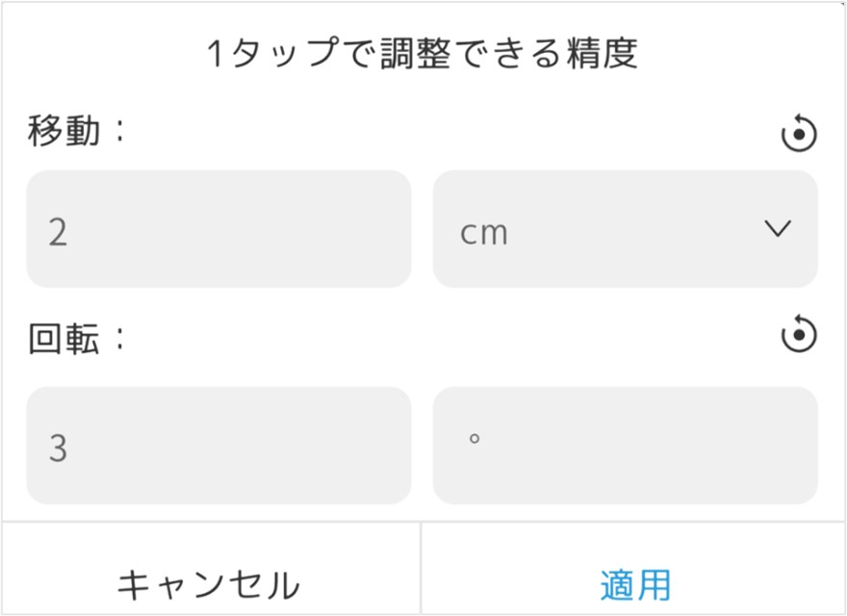Click the number 2 in the movement field
Viewport: 847px width, 616px height.
tap(58, 233)
